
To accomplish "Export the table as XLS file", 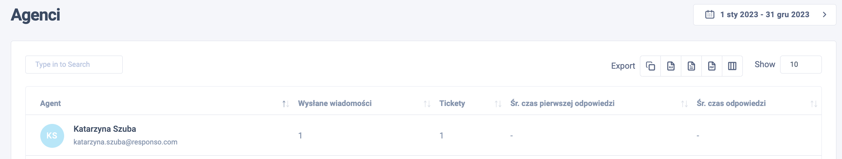I will coord(671,66).
